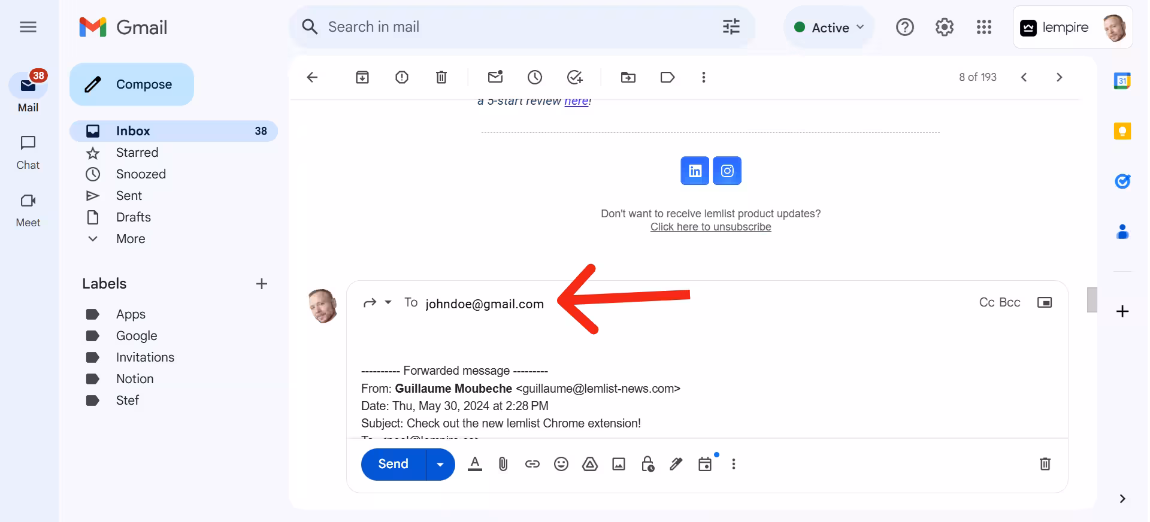The height and width of the screenshot is (522, 1150).
Task: Attach a file using paperclip icon
Action: (x=503, y=464)
